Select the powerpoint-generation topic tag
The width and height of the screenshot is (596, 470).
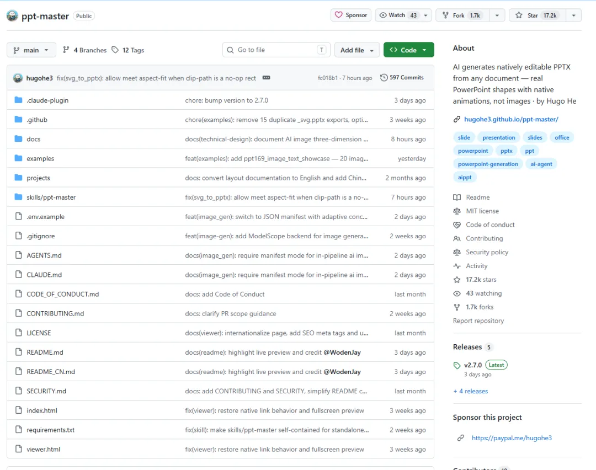488,164
